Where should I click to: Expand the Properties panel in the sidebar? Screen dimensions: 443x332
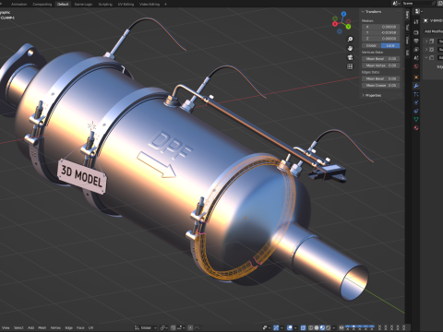click(364, 95)
